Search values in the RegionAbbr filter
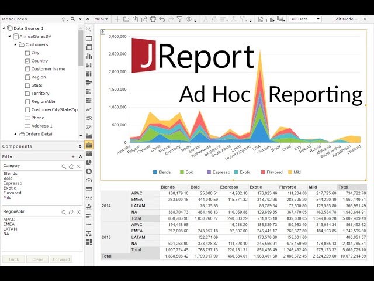 pyautogui.click(x=64, y=212)
